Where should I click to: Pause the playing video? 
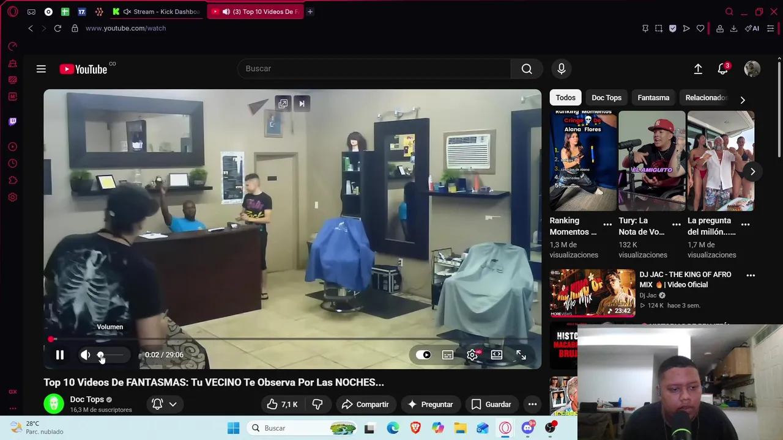(60, 354)
